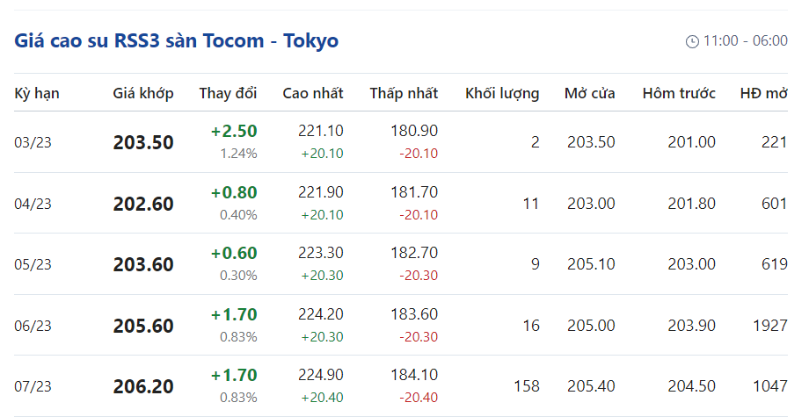The image size is (809, 417).
Task: Click the "Cao nhất" column header
Action: click(x=313, y=93)
